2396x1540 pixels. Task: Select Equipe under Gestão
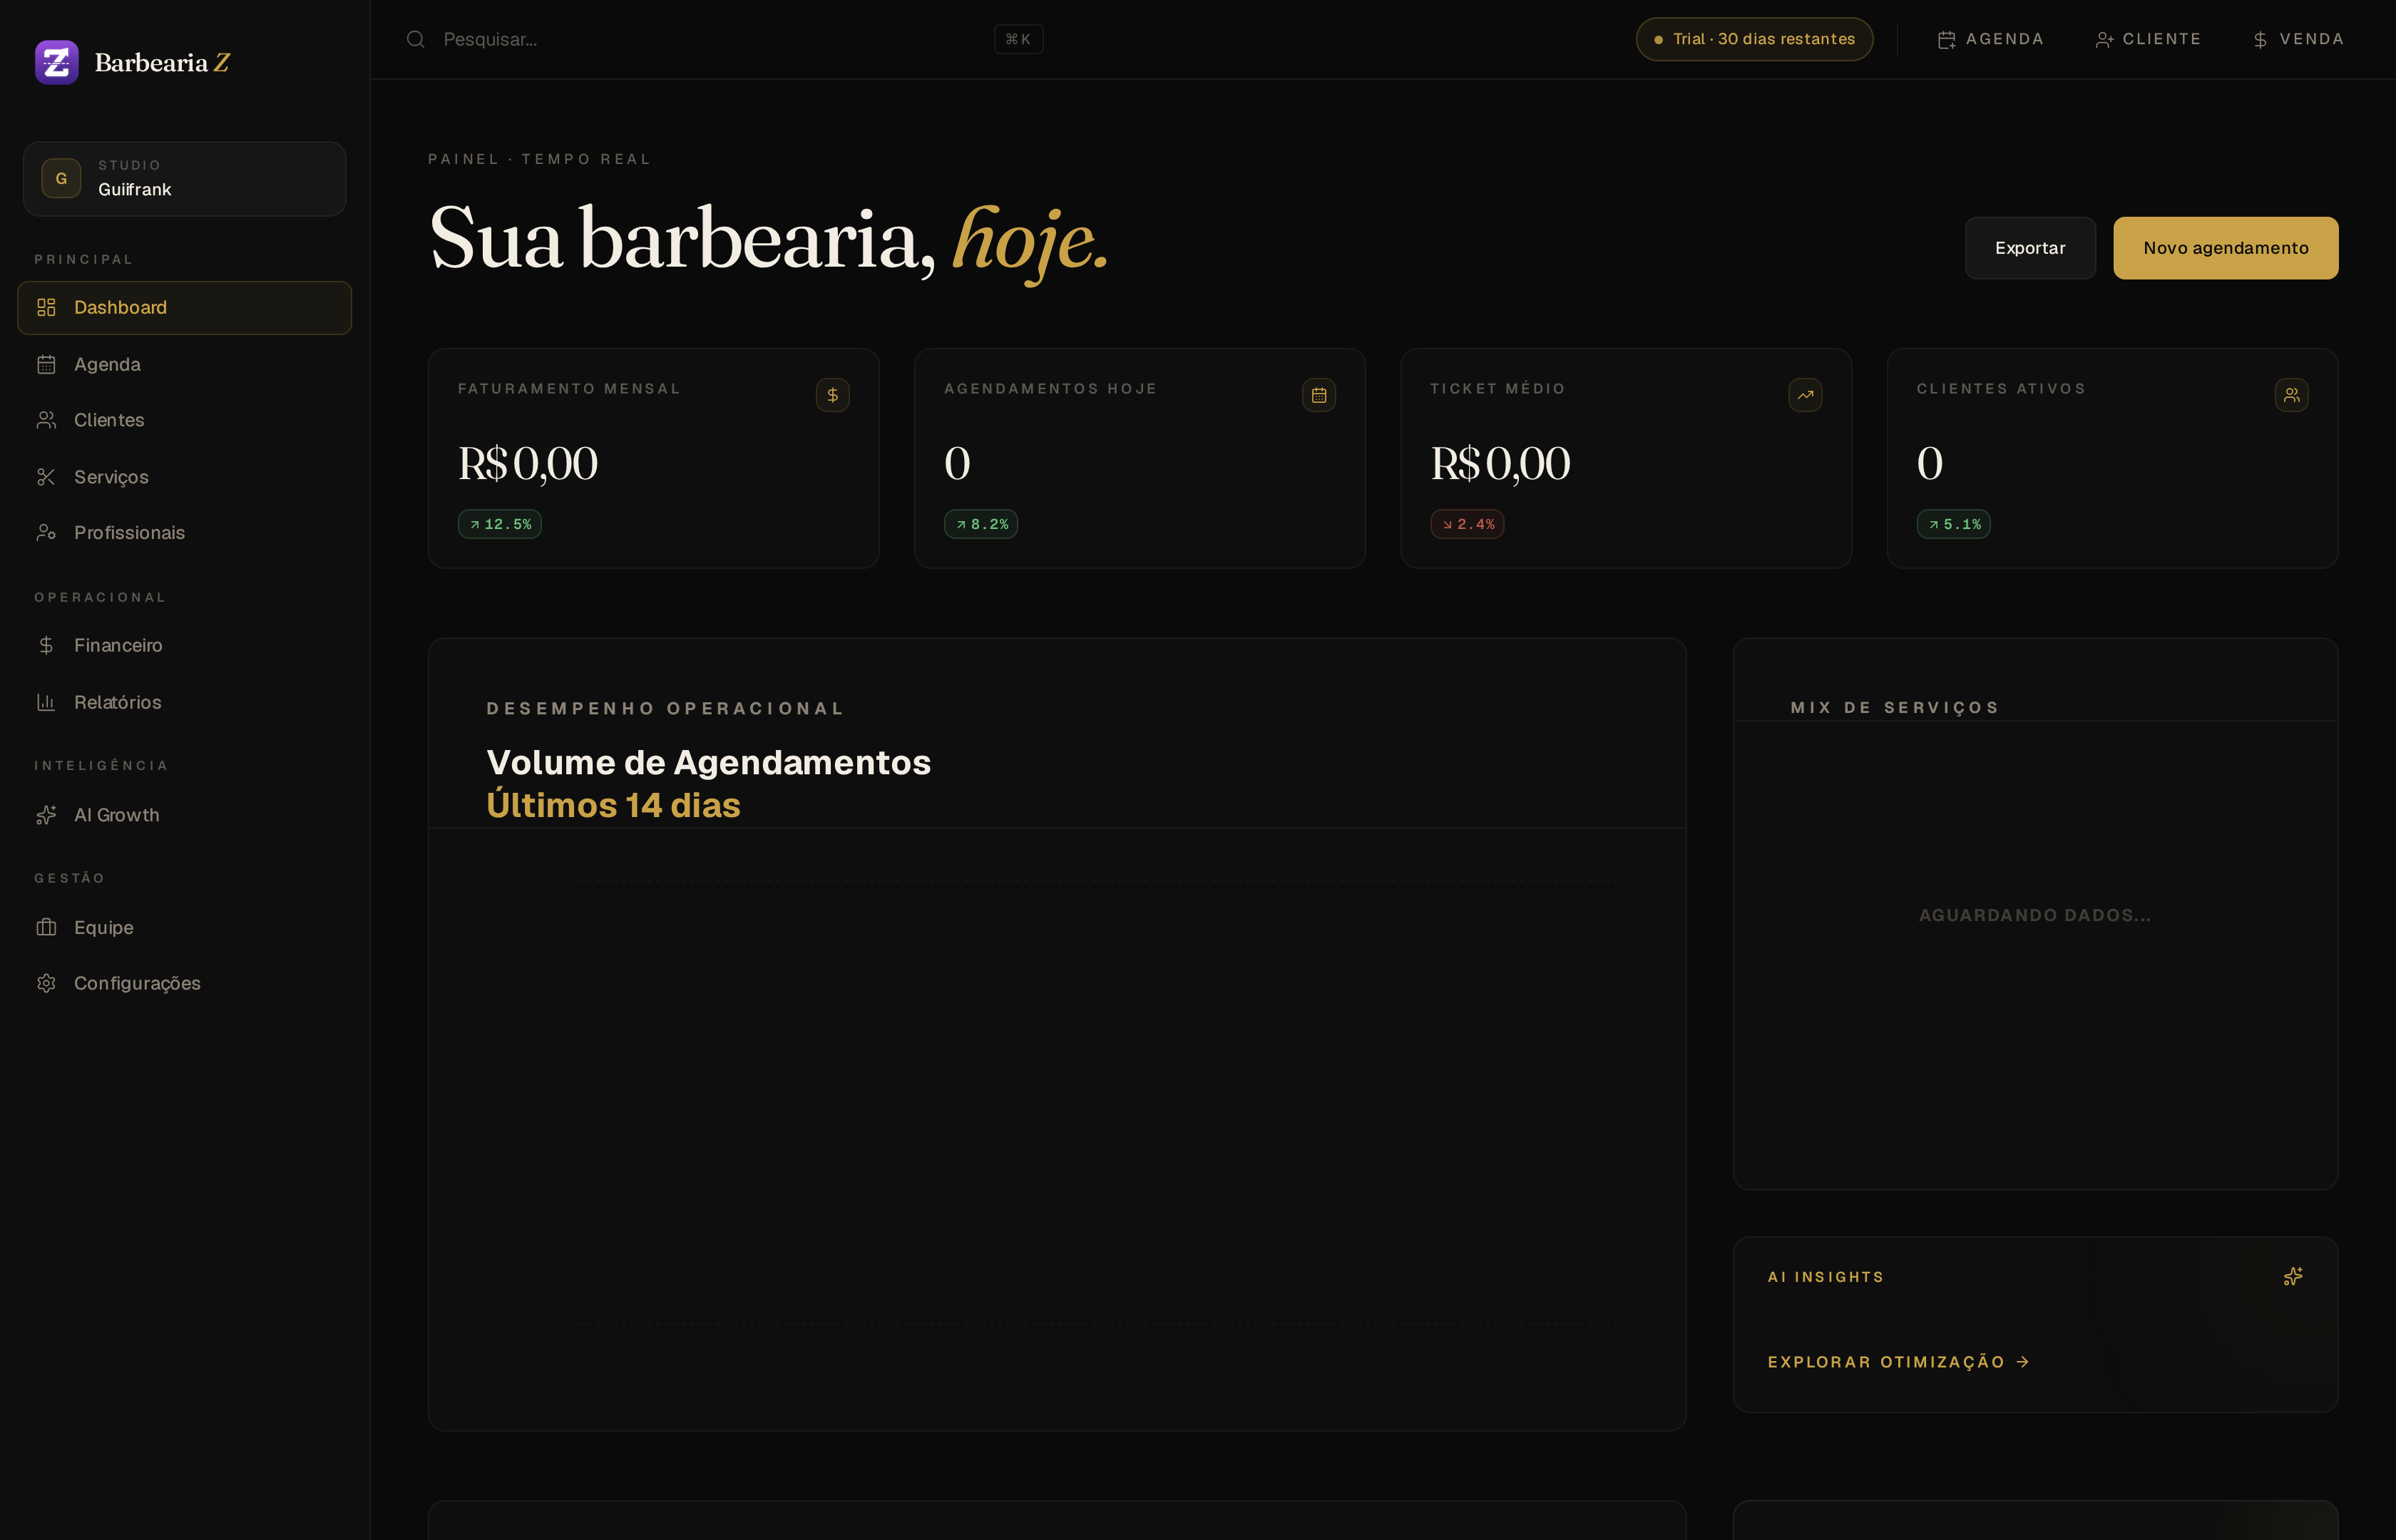(185, 927)
